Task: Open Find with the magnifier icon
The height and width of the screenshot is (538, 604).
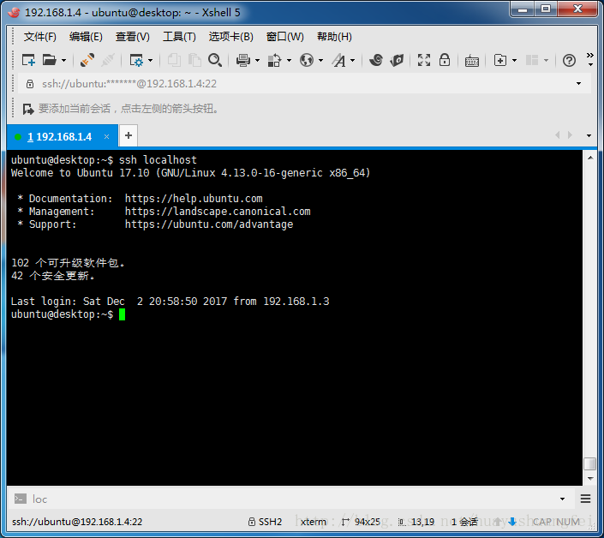Action: 215,60
